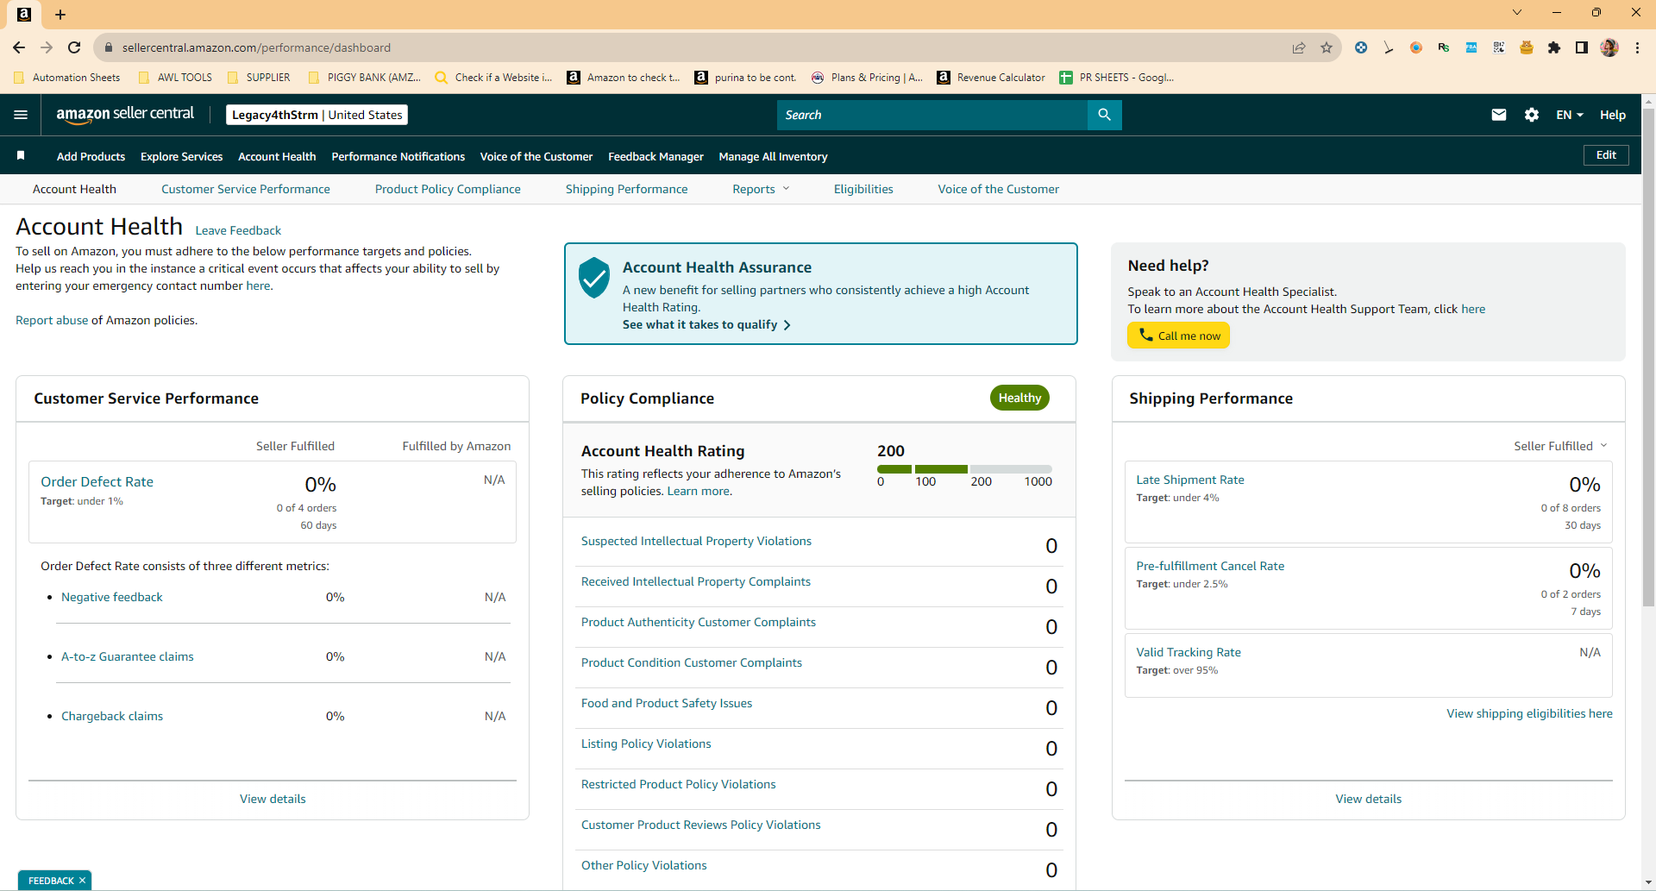Open the browser extensions puzzle icon
Screen dimensions: 1656x891
point(1554,47)
